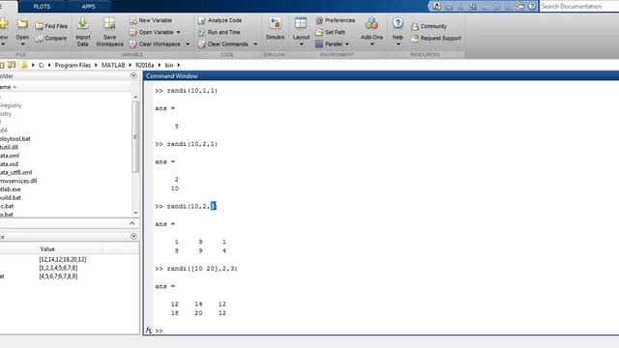Expand the arrow after bin in path
619x348 pixels.
click(178, 65)
